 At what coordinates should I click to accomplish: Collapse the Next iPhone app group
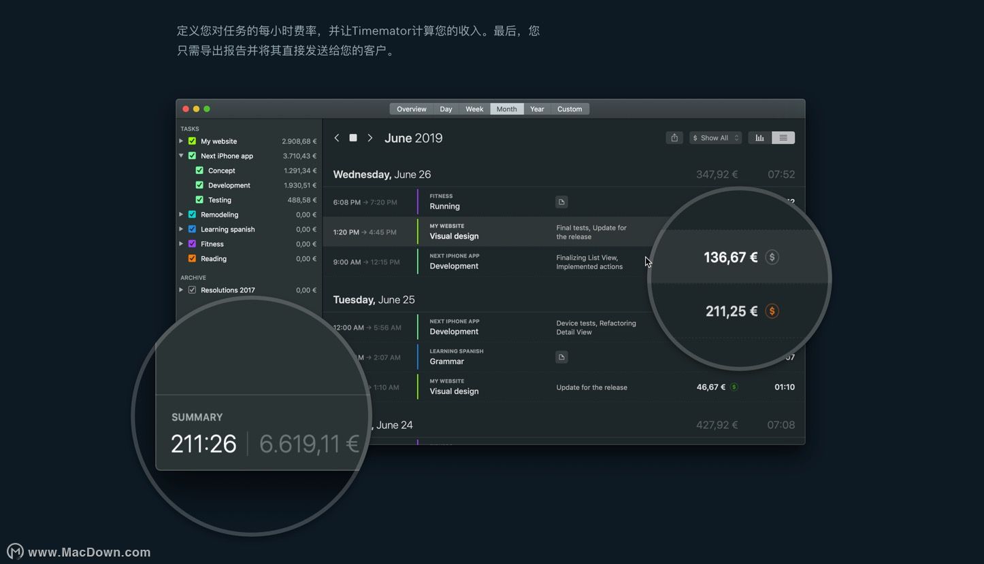181,156
